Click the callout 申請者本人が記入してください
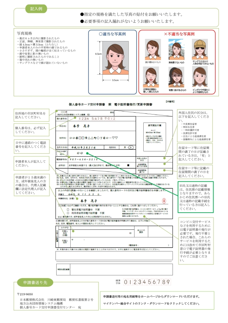The image size is (228, 323). coord(32,163)
